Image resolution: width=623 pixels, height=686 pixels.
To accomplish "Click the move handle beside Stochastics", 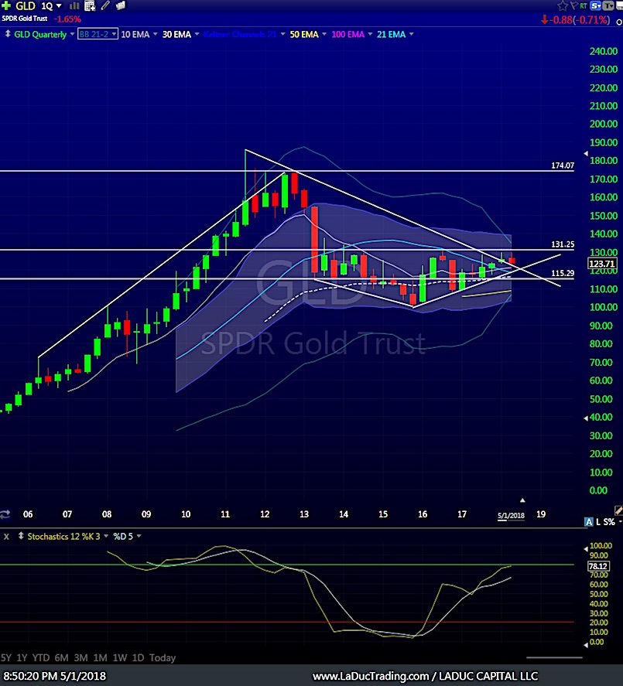I will click(21, 536).
